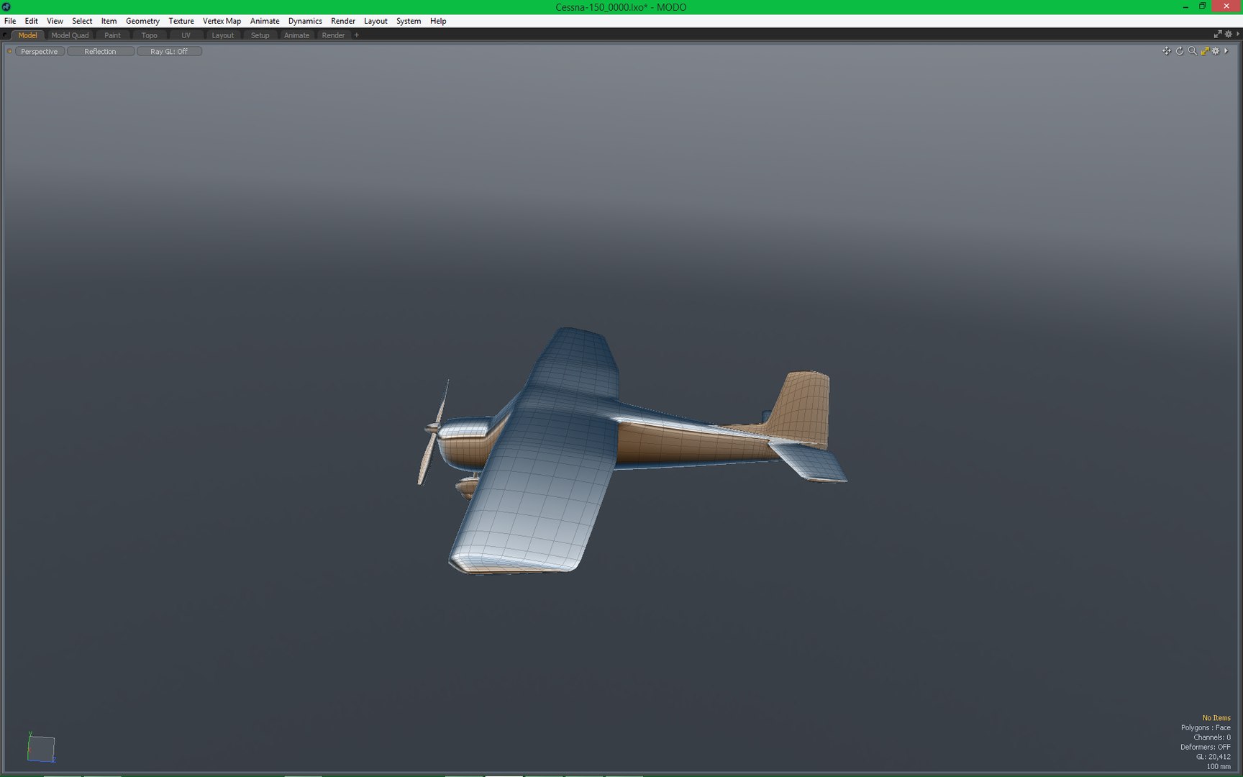1243x777 pixels.
Task: Open the System menu
Action: click(x=409, y=21)
